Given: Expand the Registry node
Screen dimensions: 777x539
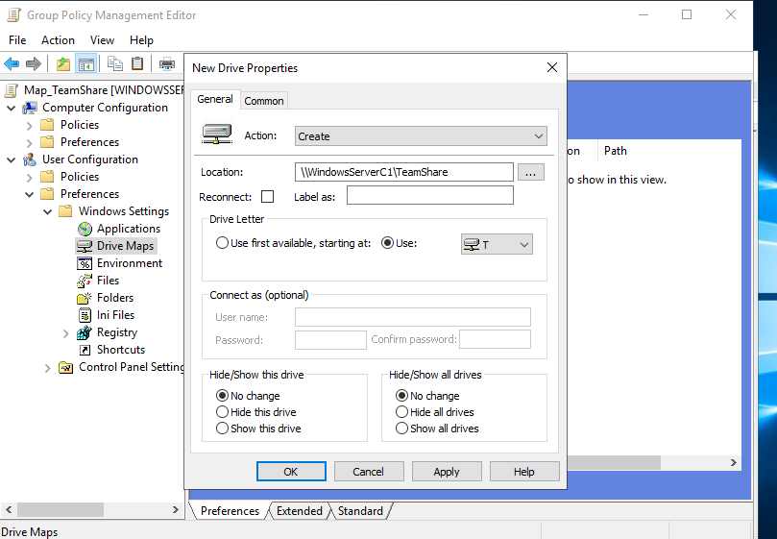Looking at the screenshot, I should 65,333.
